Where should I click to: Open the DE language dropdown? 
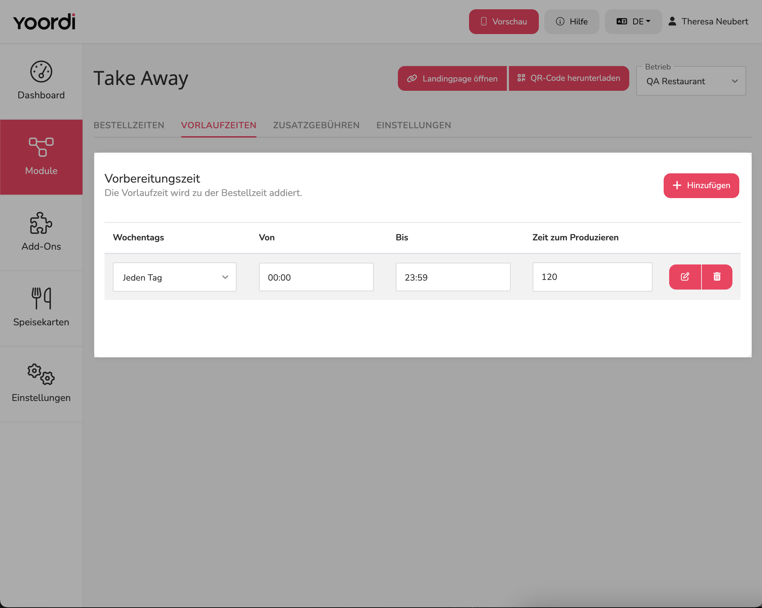633,22
